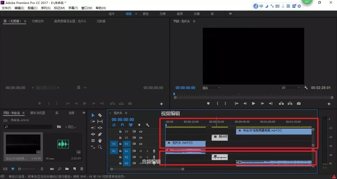Switch to the 效果控件 tab
This screenshot has width=337, height=179.
[x=38, y=21]
